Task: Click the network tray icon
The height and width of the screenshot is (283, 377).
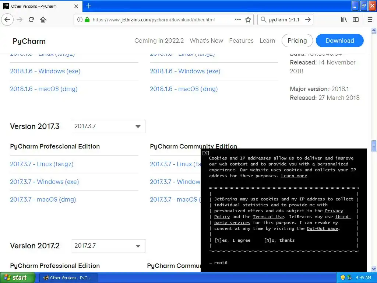Action: (x=349, y=277)
